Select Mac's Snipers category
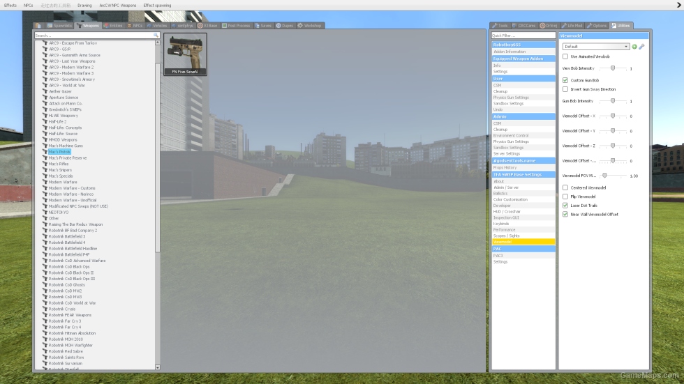 [60, 170]
